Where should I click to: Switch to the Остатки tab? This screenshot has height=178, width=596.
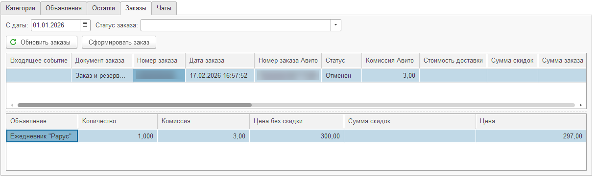tap(104, 8)
